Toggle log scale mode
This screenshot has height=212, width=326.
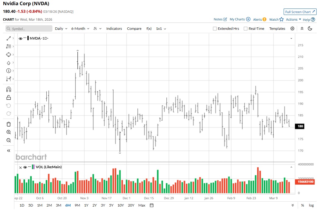311,205
